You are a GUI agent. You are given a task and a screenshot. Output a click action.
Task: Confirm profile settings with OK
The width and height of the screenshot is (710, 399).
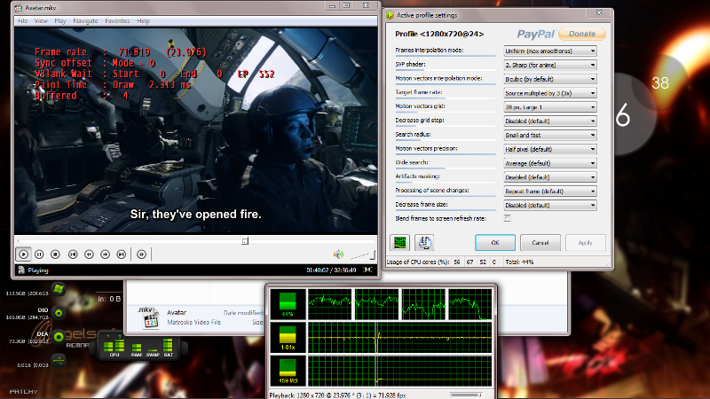coord(495,243)
